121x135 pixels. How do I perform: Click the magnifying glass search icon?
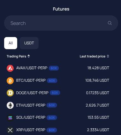point(110,23)
